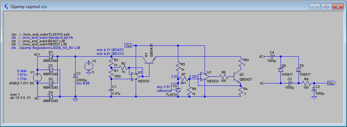
Task: Click 'any 2.5V reference' comment text
Action: point(164,89)
